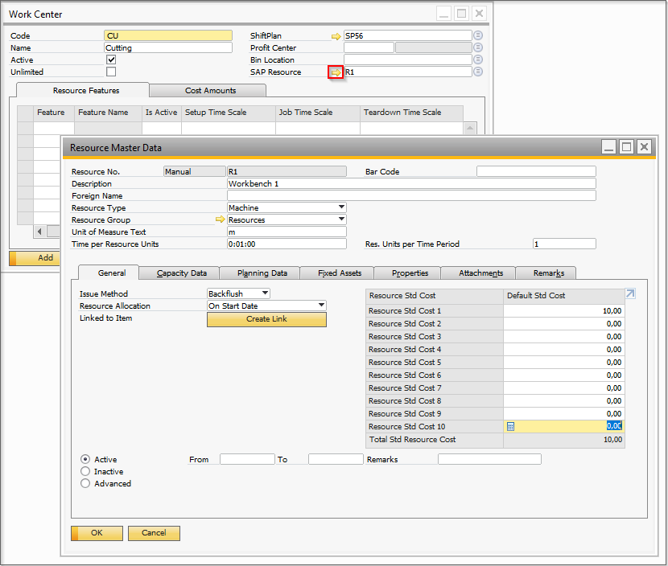Click the ShiftPlan link arrow icon
Screen dimensions: 668x566
point(336,36)
